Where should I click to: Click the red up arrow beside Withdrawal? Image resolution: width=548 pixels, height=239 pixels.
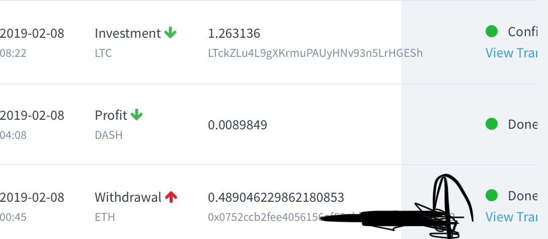pos(171,197)
